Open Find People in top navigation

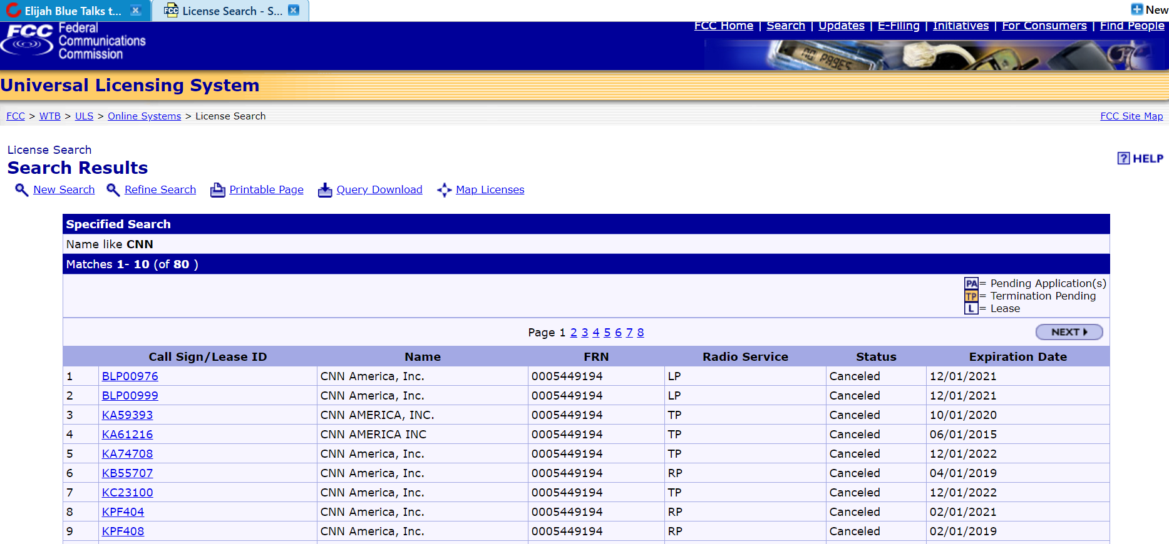pyautogui.click(x=1132, y=26)
